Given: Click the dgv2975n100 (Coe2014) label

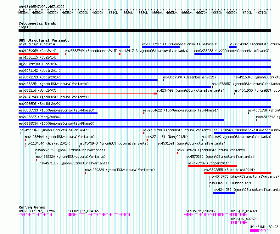Looking at the screenshot, I should [x=39, y=64].
